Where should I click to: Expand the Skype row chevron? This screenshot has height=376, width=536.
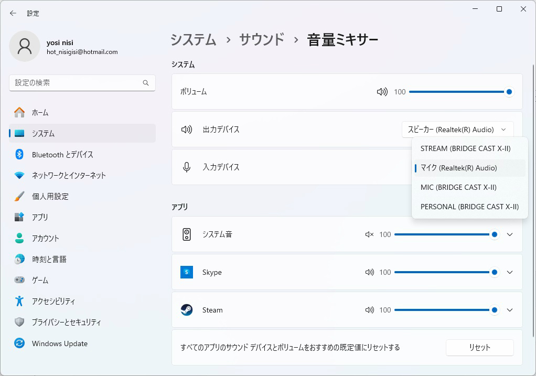click(510, 272)
